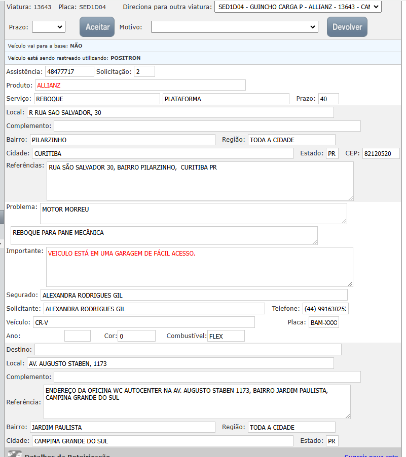Click the Importante notes text area
This screenshot has height=457, width=406.
point(199,267)
